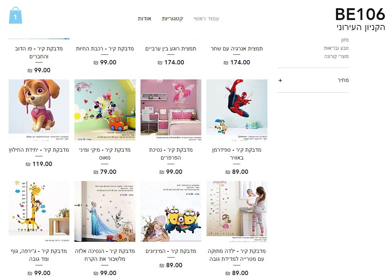Open the girl with umbrella height sticker image
The width and height of the screenshot is (389, 279).
237,211
